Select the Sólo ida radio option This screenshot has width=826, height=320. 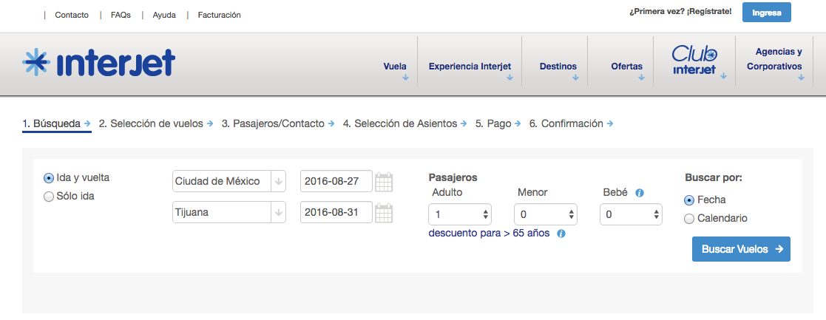49,197
